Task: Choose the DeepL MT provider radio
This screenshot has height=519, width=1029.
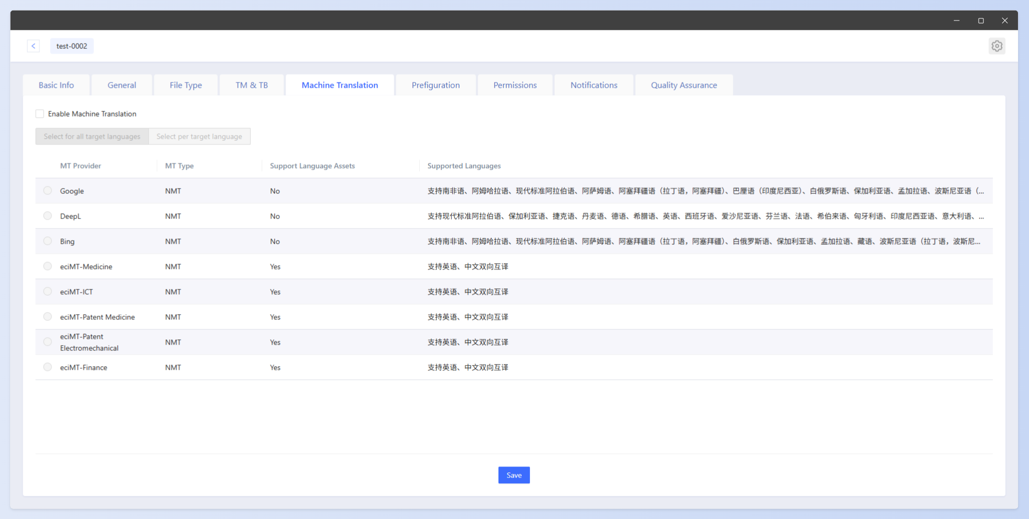Action: coord(48,216)
